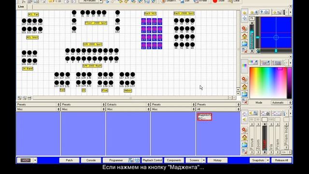The width and height of the screenshot is (309, 174).
Task: Open the History view
Action: pos(217,160)
